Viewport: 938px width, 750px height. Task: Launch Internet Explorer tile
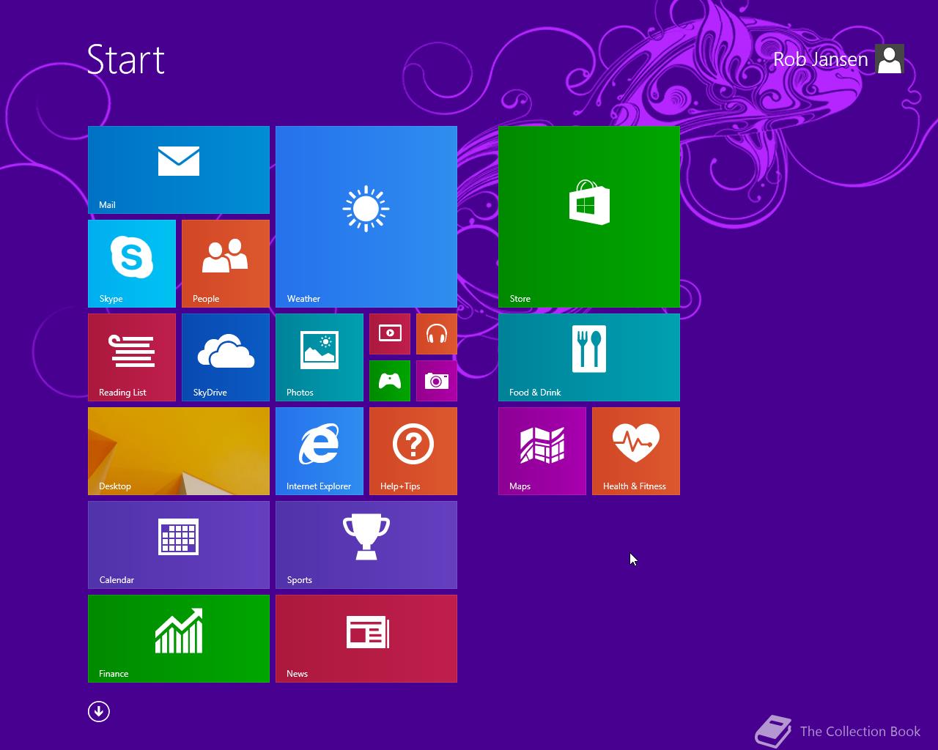point(320,451)
